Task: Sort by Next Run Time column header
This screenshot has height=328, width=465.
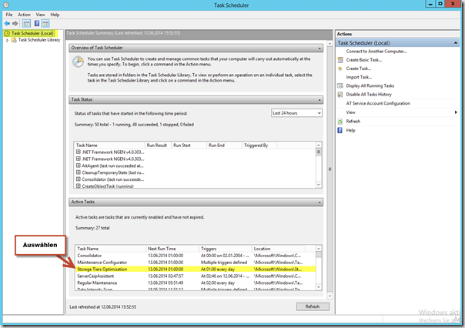Action: [x=172, y=249]
